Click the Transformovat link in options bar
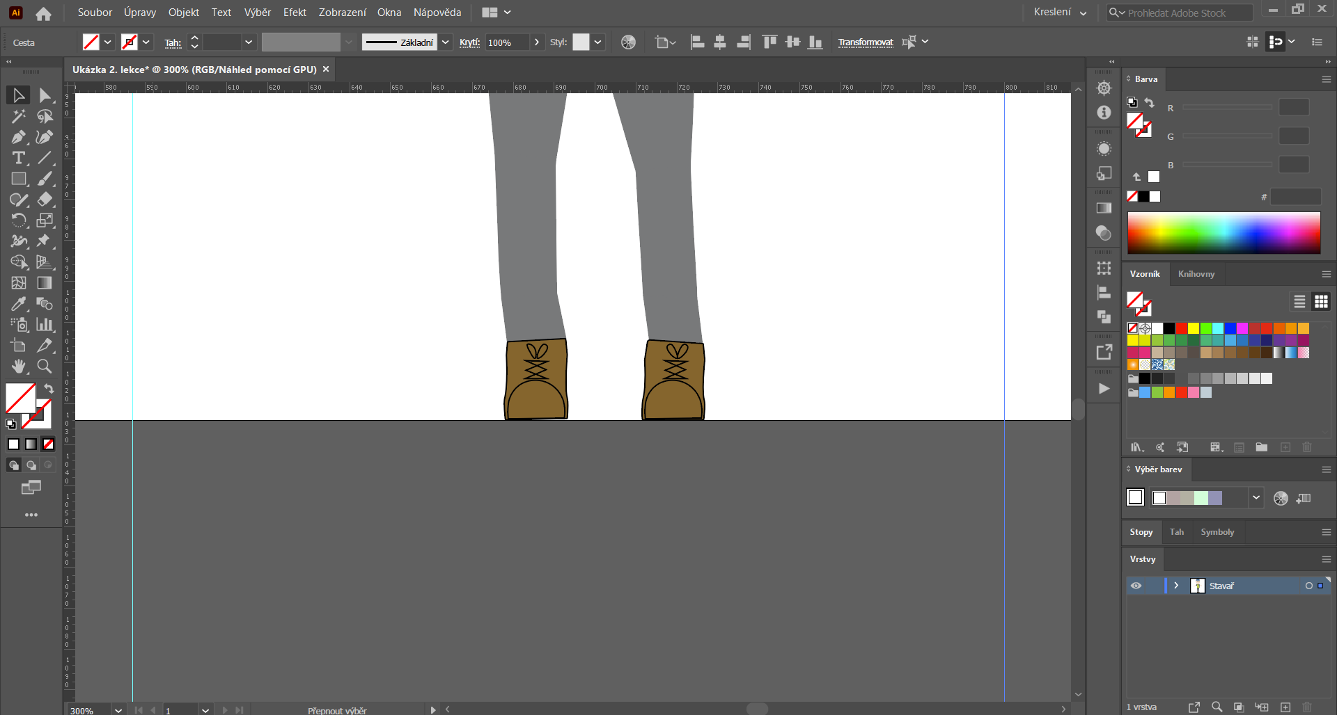This screenshot has height=715, width=1337. tap(865, 42)
